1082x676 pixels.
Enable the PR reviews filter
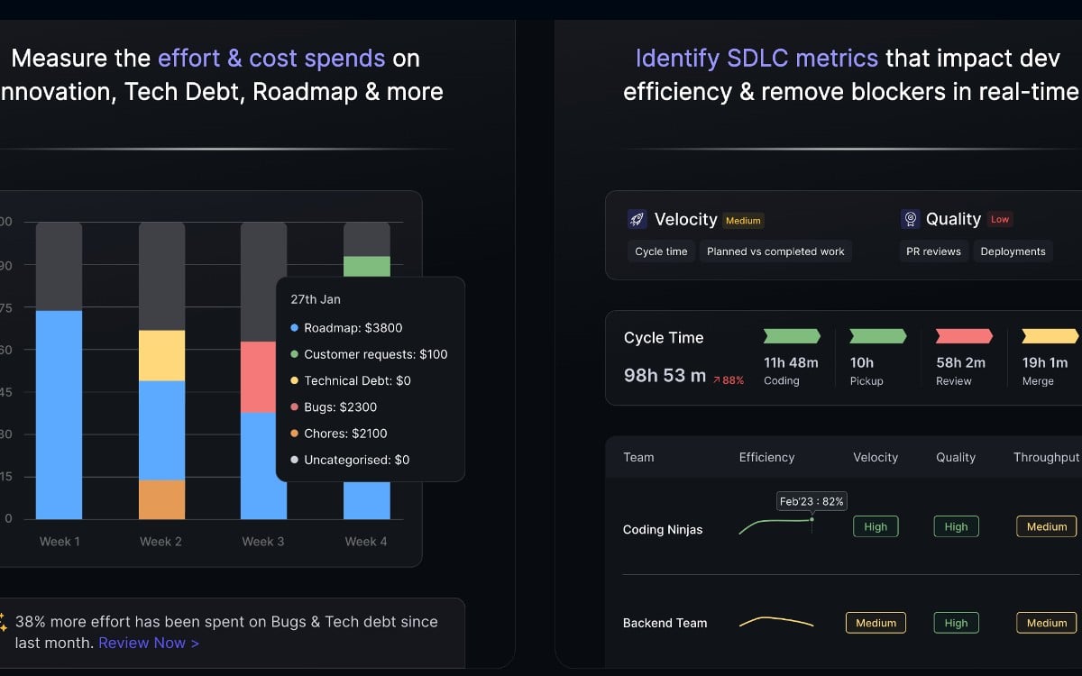pos(933,251)
